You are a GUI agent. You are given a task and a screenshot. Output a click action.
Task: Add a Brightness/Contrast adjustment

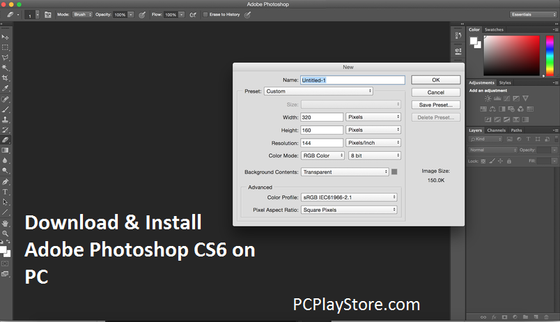point(488,98)
